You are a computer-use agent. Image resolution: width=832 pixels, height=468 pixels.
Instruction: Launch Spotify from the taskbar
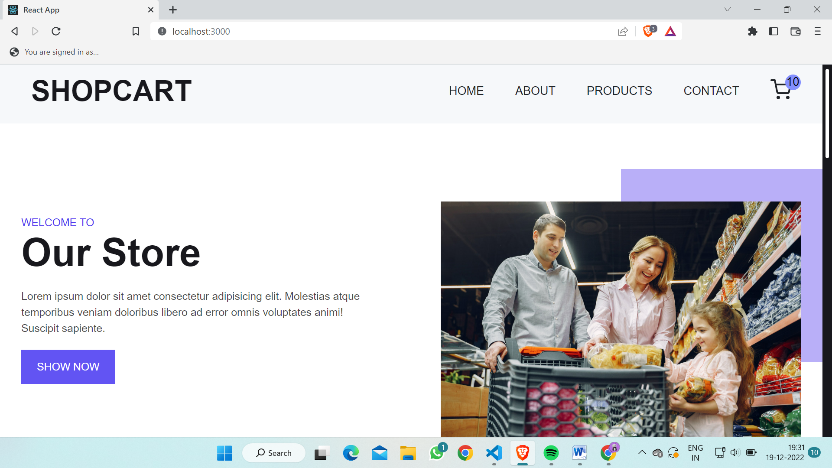click(x=551, y=453)
